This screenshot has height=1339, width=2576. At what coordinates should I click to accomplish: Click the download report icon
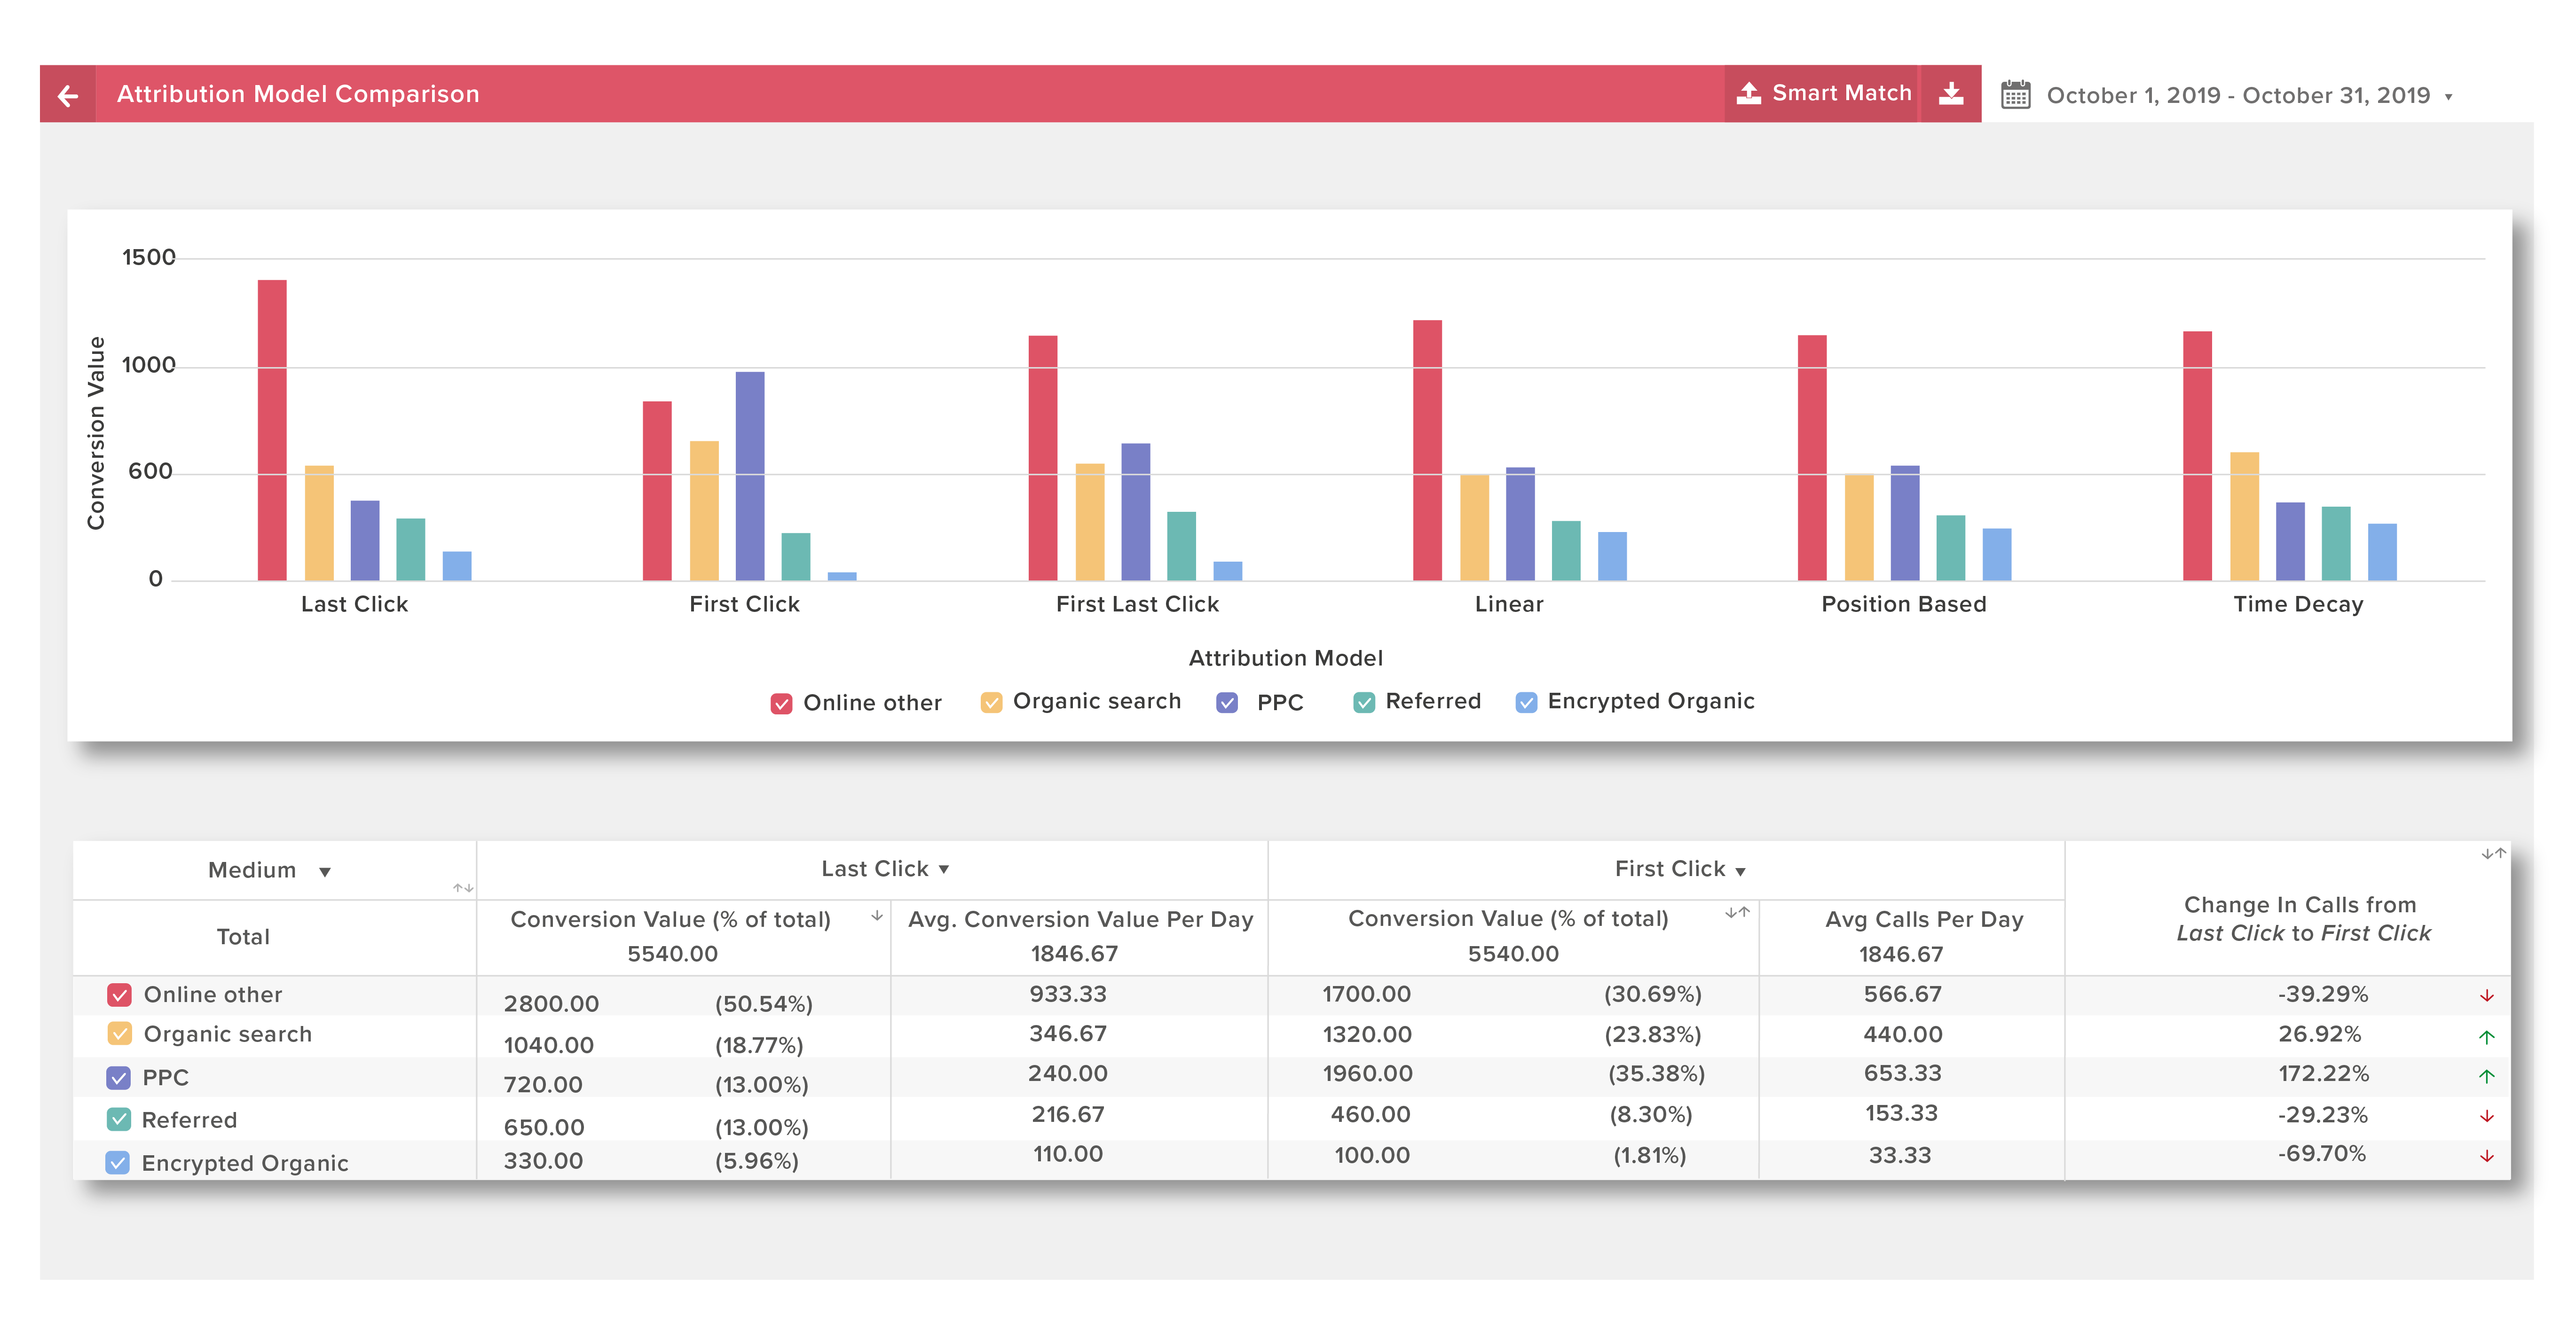coord(1951,94)
